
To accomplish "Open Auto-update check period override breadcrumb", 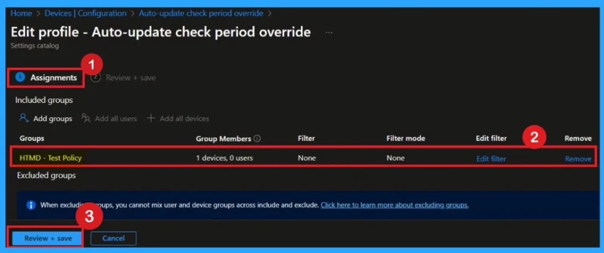I will coord(201,14).
